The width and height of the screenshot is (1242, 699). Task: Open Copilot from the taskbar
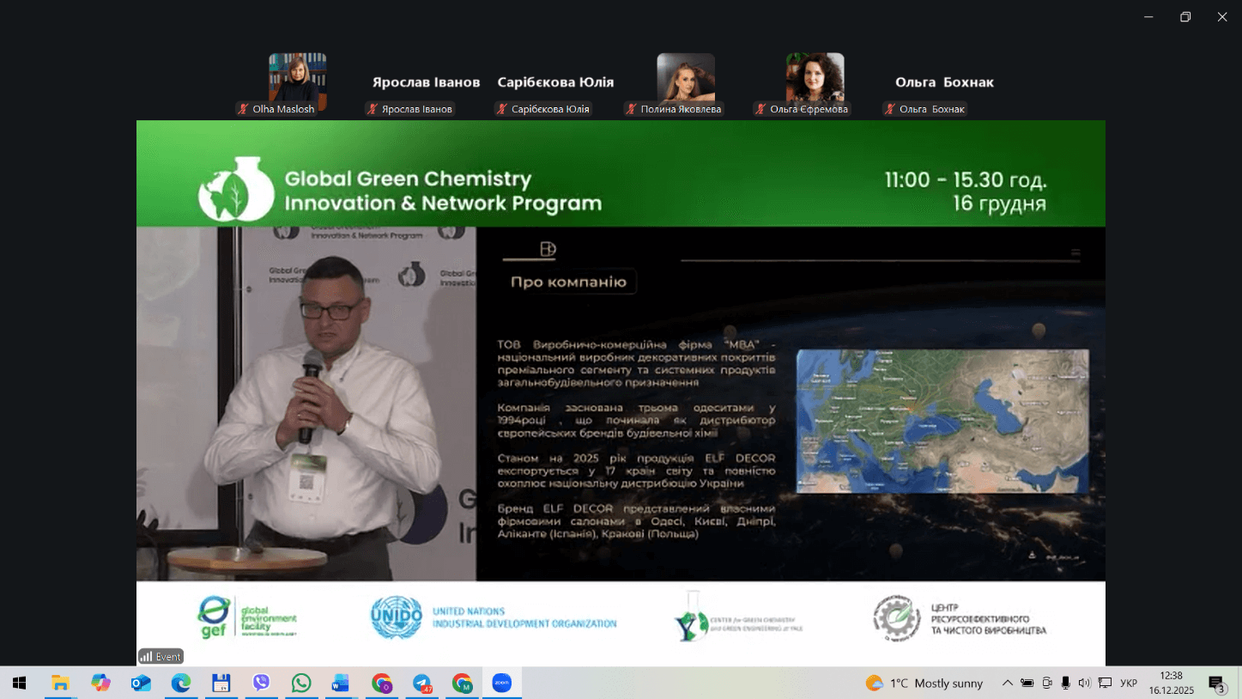click(x=100, y=684)
